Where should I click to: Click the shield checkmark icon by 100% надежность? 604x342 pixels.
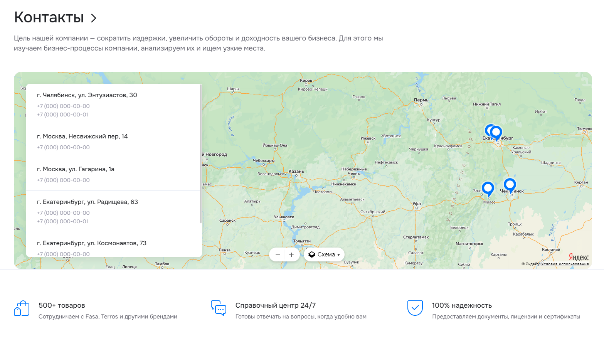[x=415, y=308]
